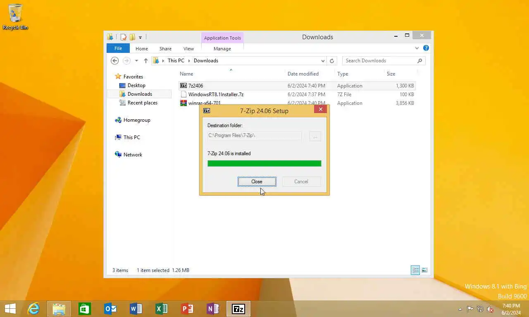Viewport: 529px width, 317px height.
Task: Click the destination folder path field
Action: pyautogui.click(x=254, y=135)
